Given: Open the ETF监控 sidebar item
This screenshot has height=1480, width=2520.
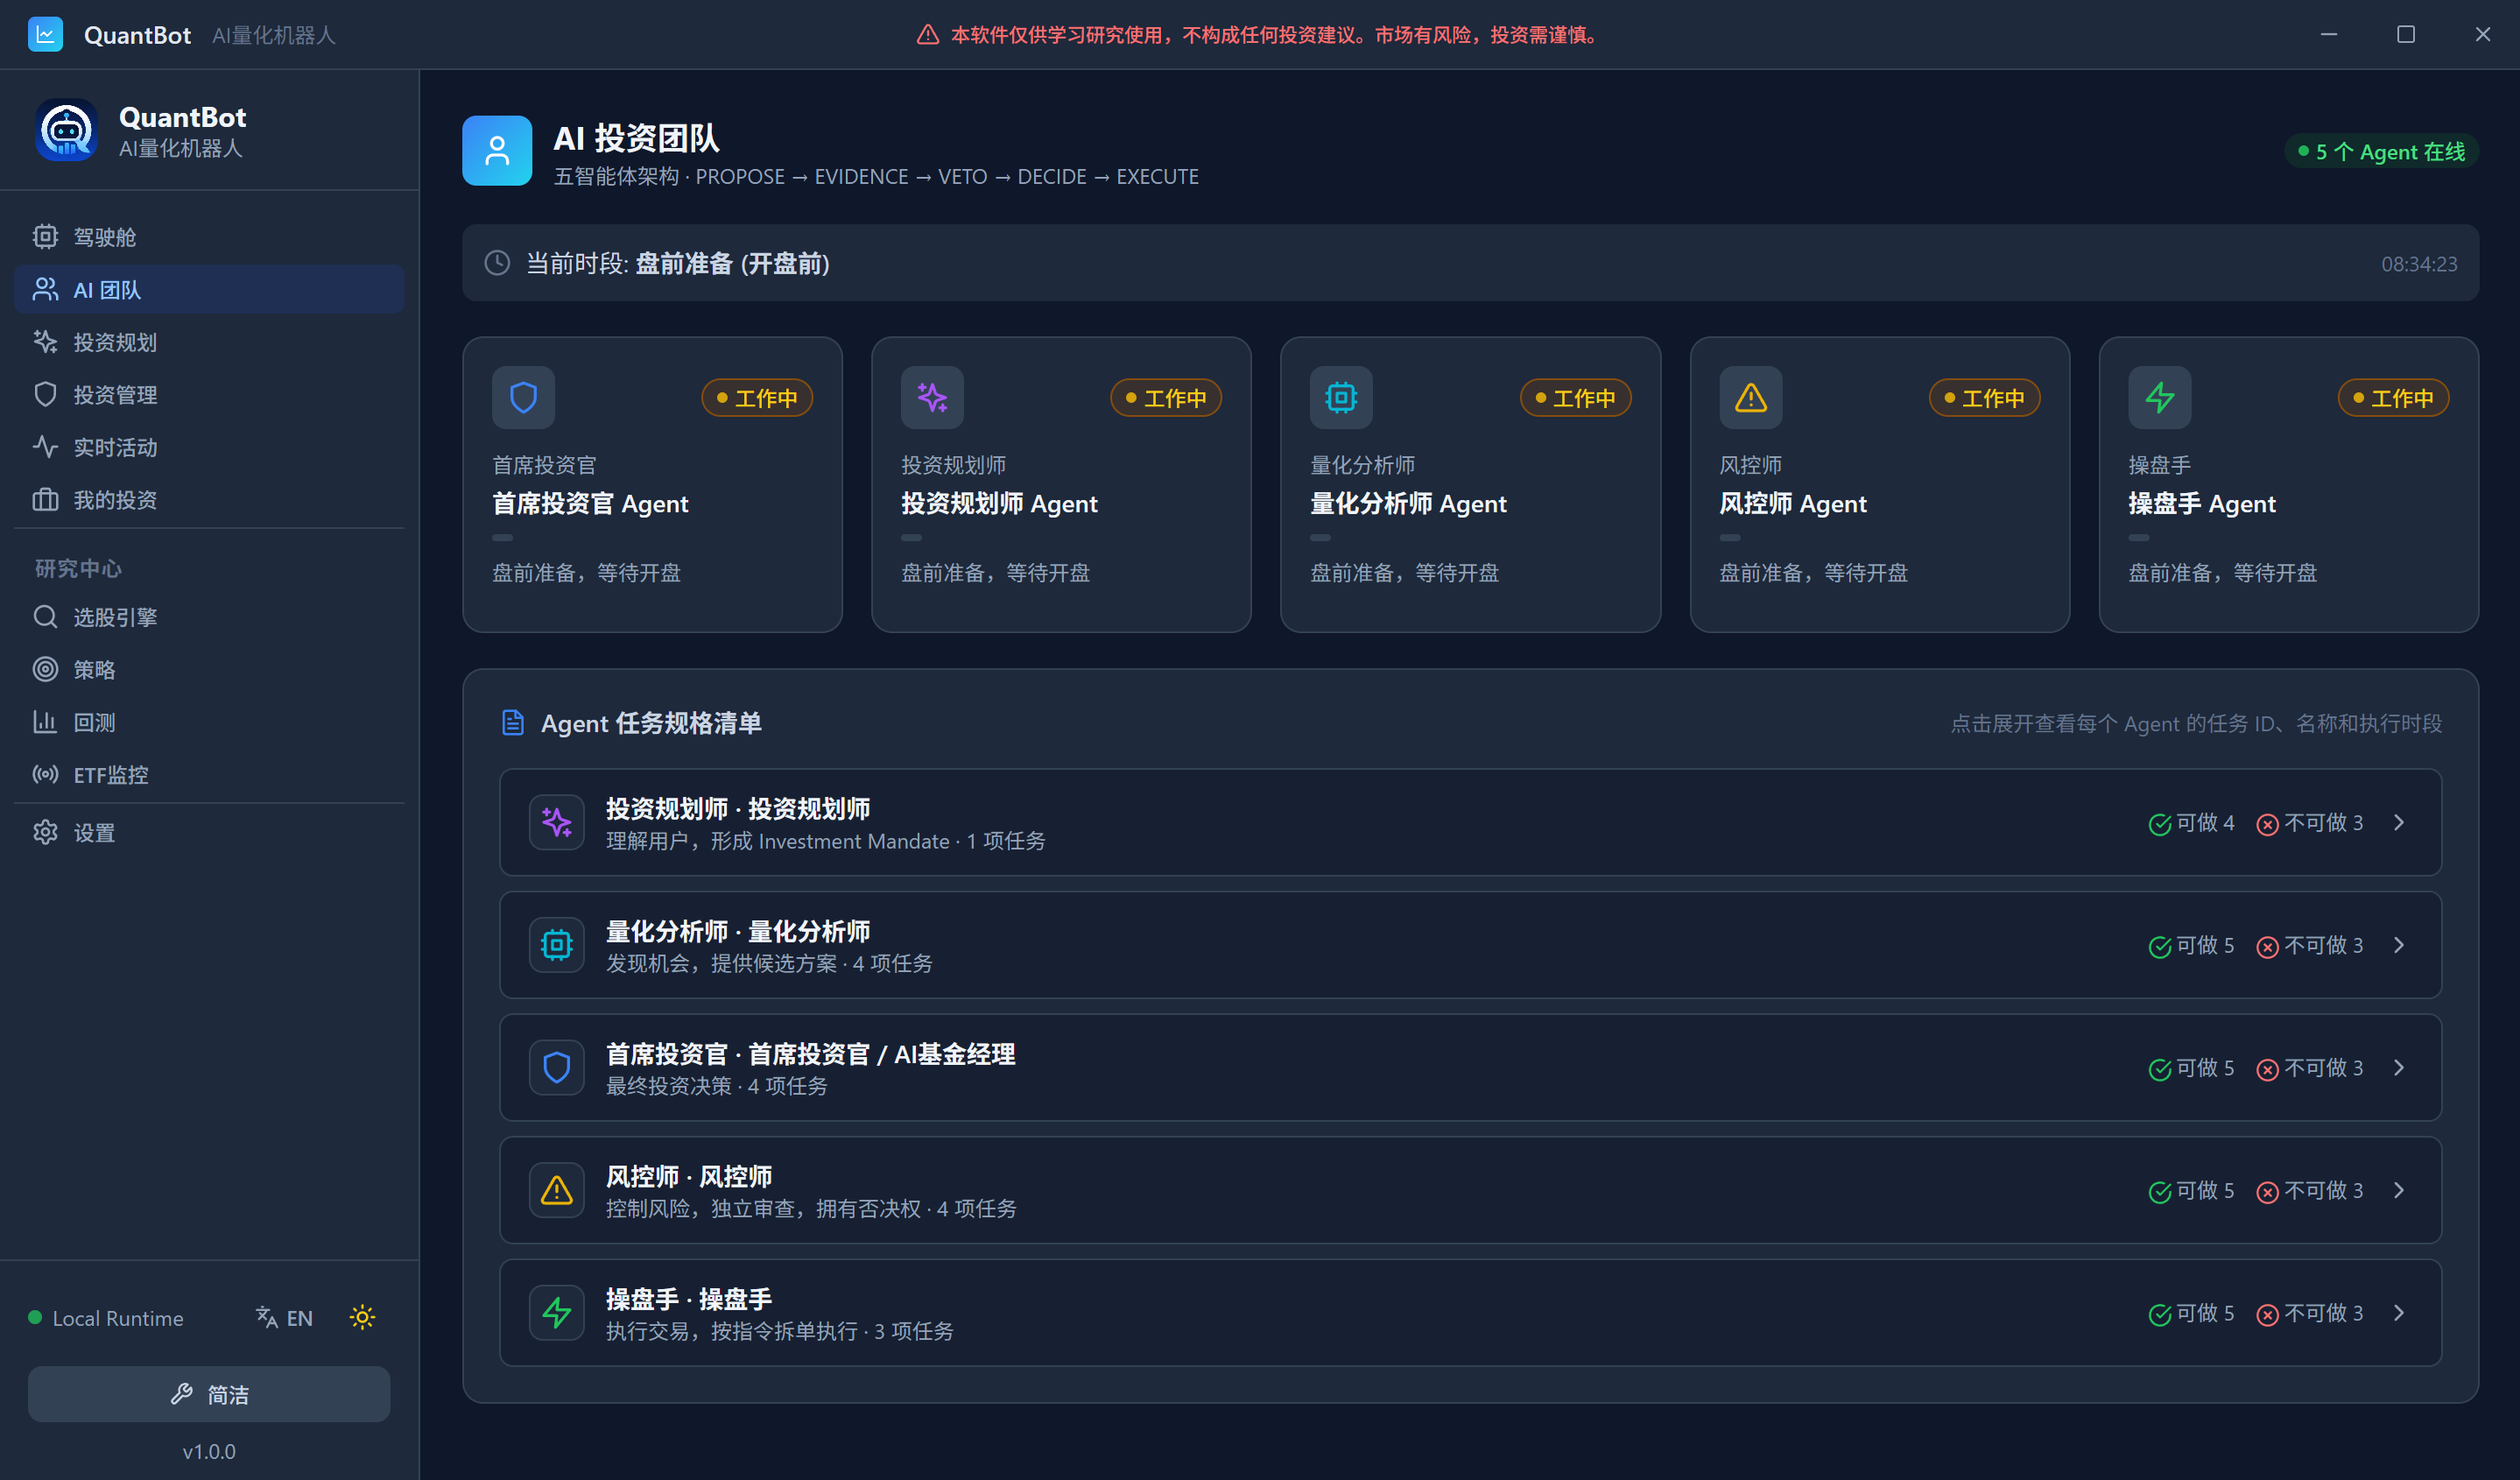Looking at the screenshot, I should pyautogui.click(x=209, y=774).
